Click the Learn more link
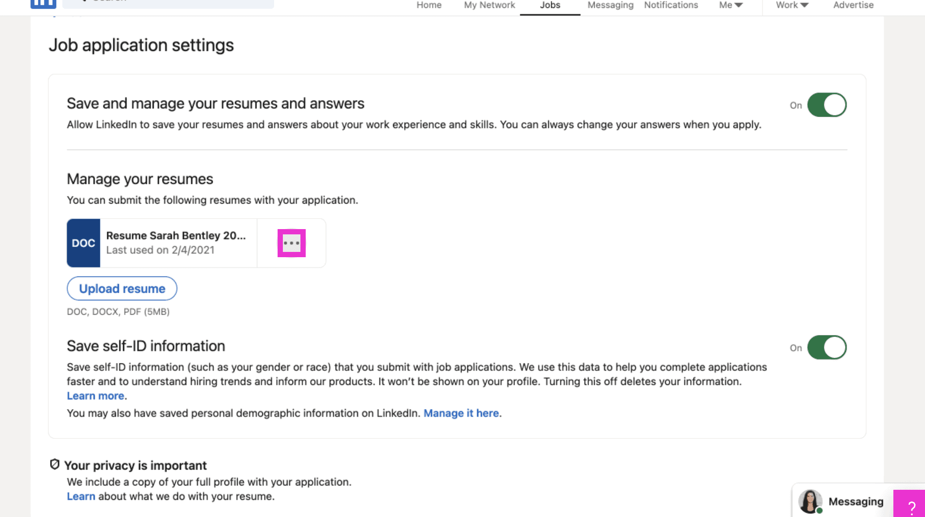This screenshot has height=517, width=925. click(x=95, y=395)
